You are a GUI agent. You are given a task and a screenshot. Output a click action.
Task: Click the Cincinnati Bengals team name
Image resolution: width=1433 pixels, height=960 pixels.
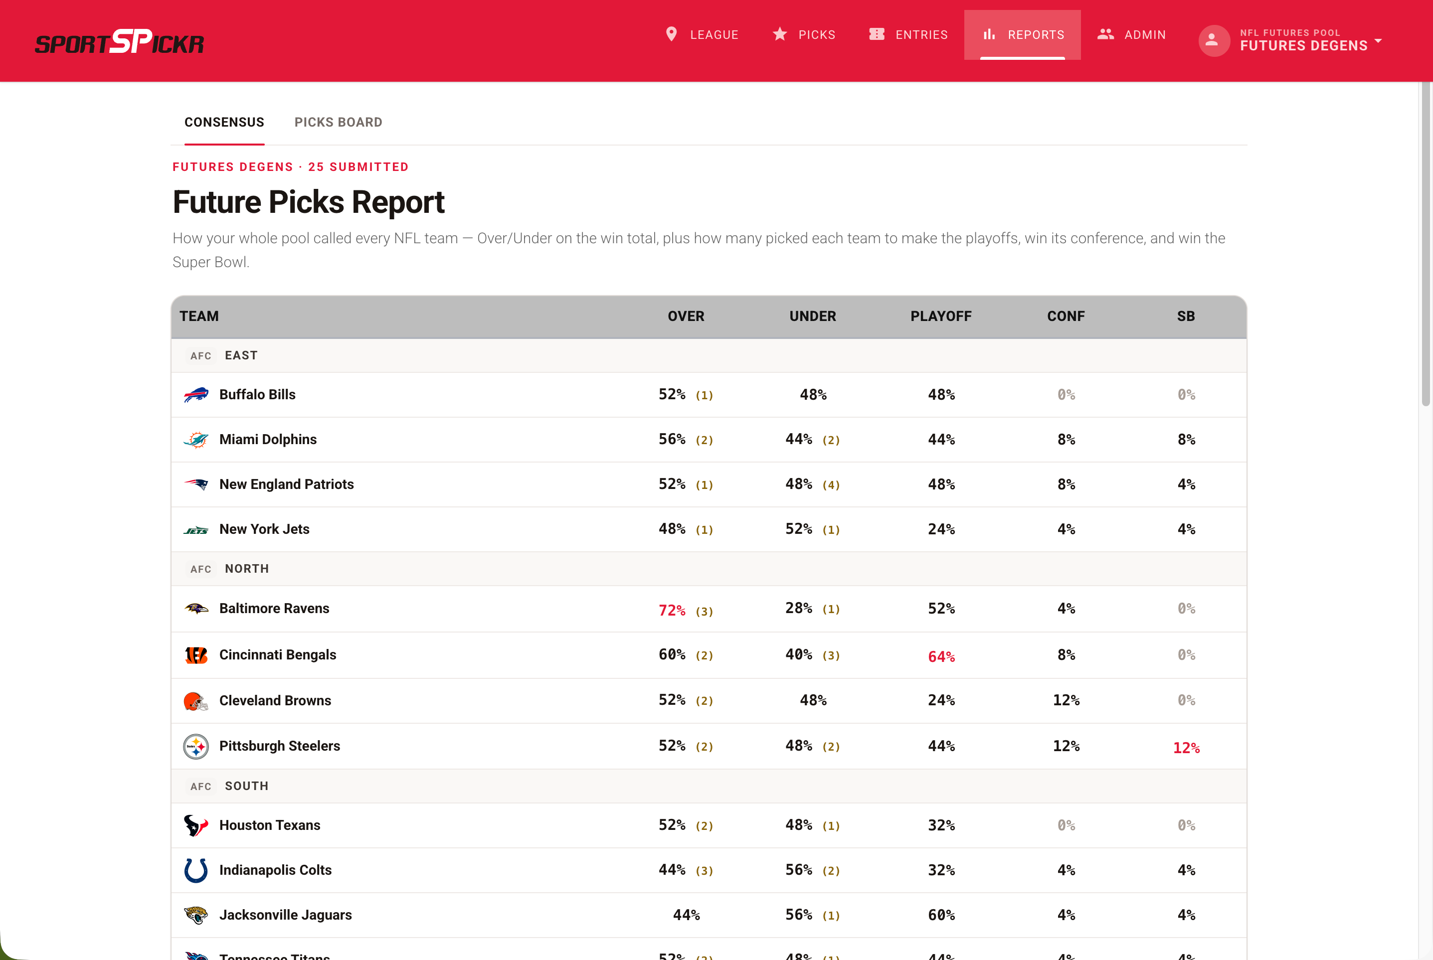(277, 655)
